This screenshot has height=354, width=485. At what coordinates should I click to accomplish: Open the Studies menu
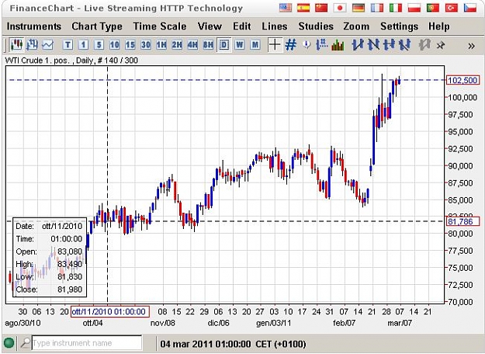[x=316, y=26]
